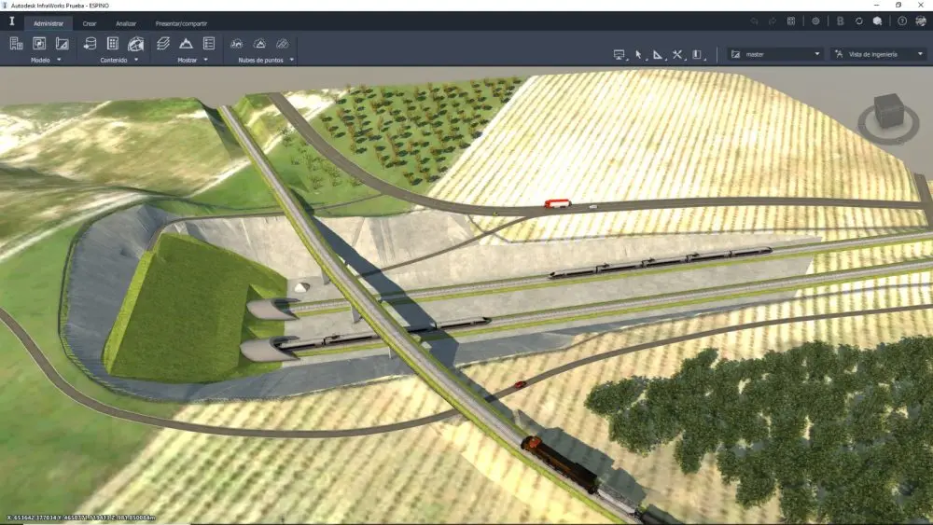Image resolution: width=933 pixels, height=525 pixels.
Task: Switch to the Analizar tab
Action: 127,22
